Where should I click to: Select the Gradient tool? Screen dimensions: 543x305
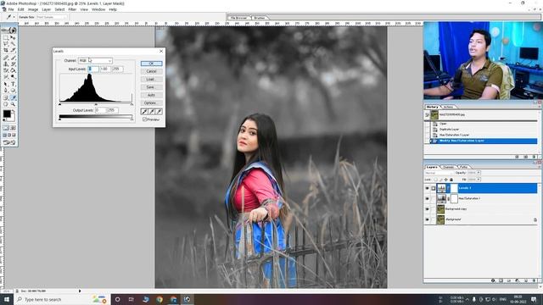(x=13, y=70)
